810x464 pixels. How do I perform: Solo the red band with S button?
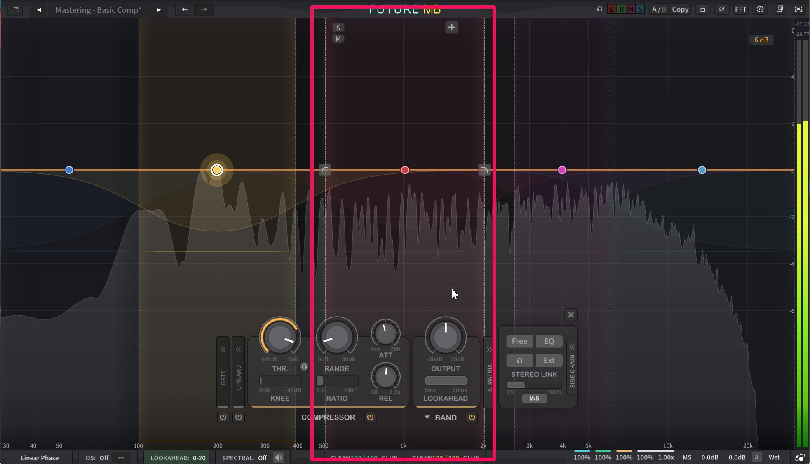click(338, 28)
